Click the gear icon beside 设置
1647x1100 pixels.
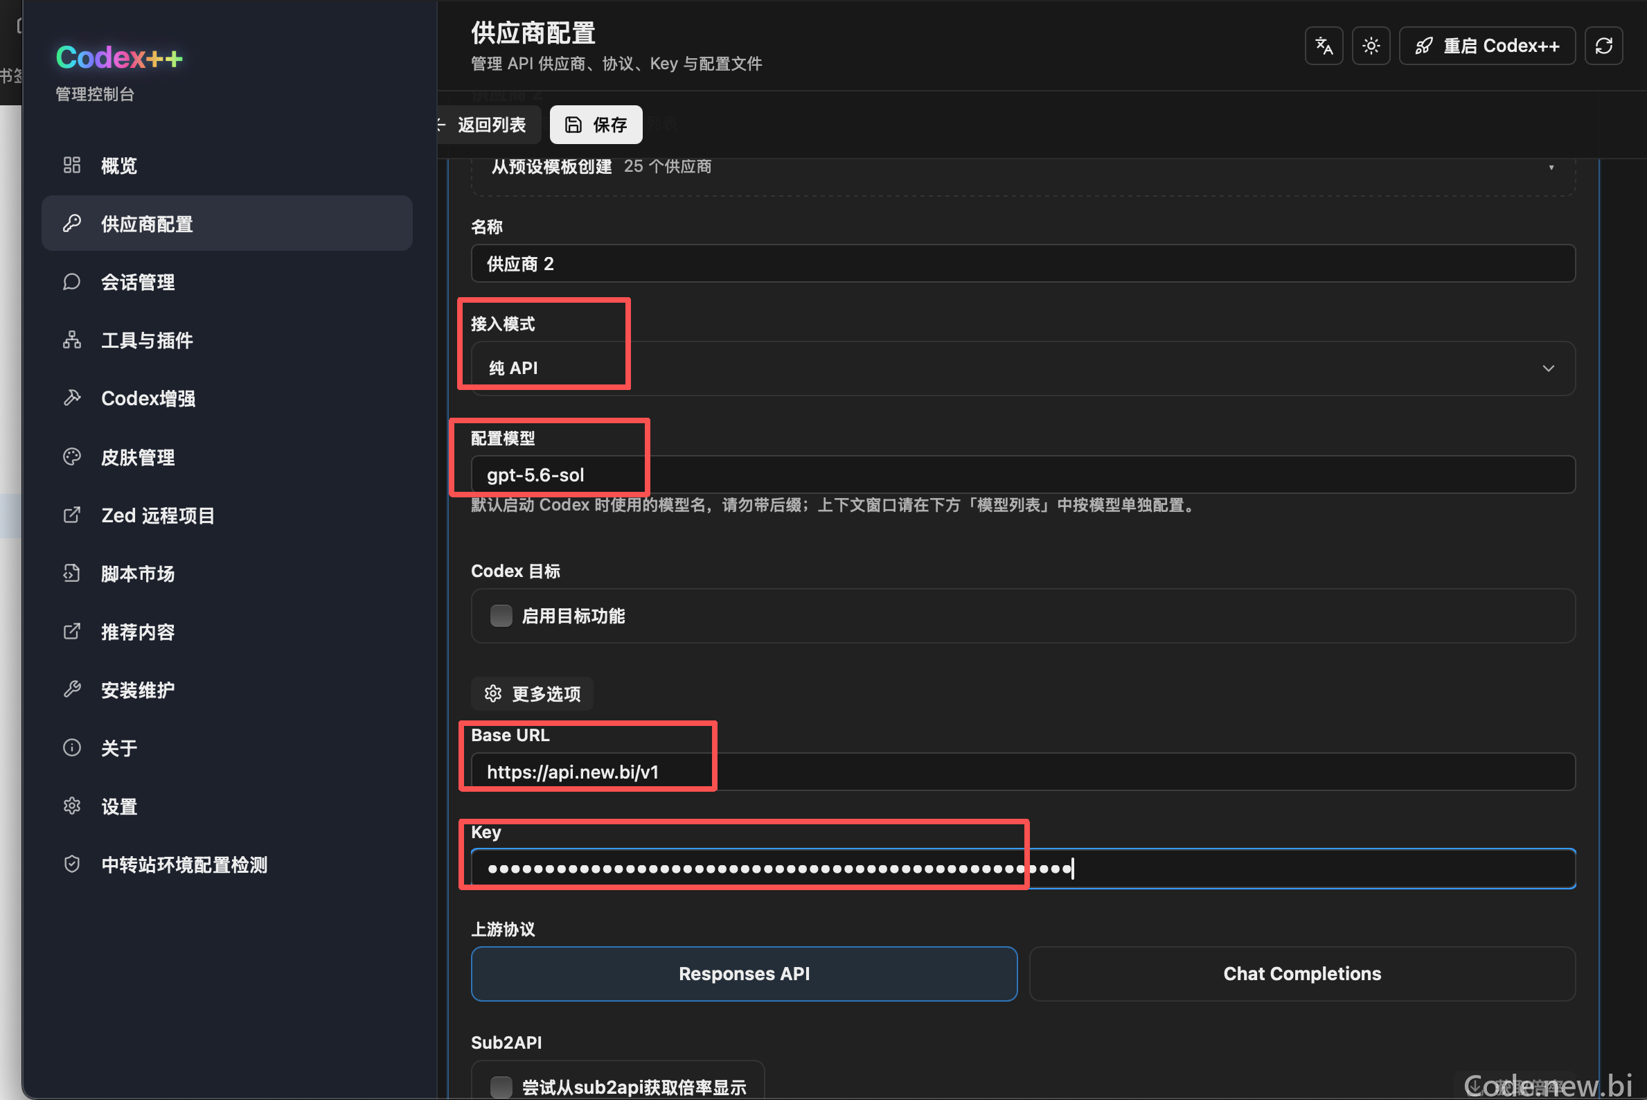click(x=71, y=806)
